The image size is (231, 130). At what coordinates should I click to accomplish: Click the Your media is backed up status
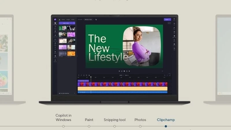(x=64, y=93)
